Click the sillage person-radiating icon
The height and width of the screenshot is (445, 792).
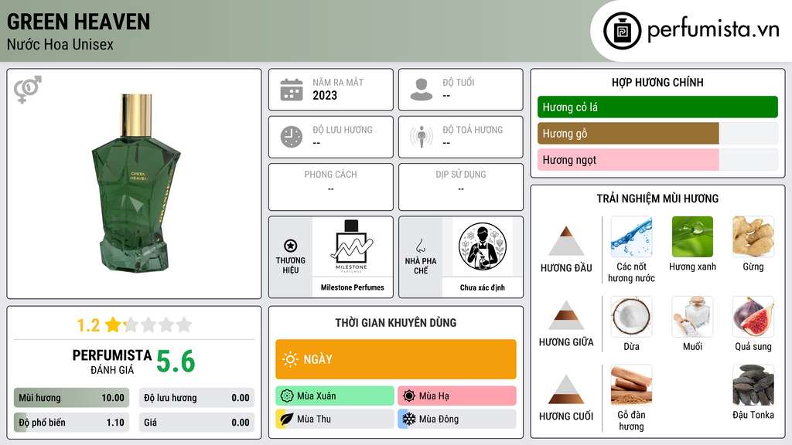[422, 137]
